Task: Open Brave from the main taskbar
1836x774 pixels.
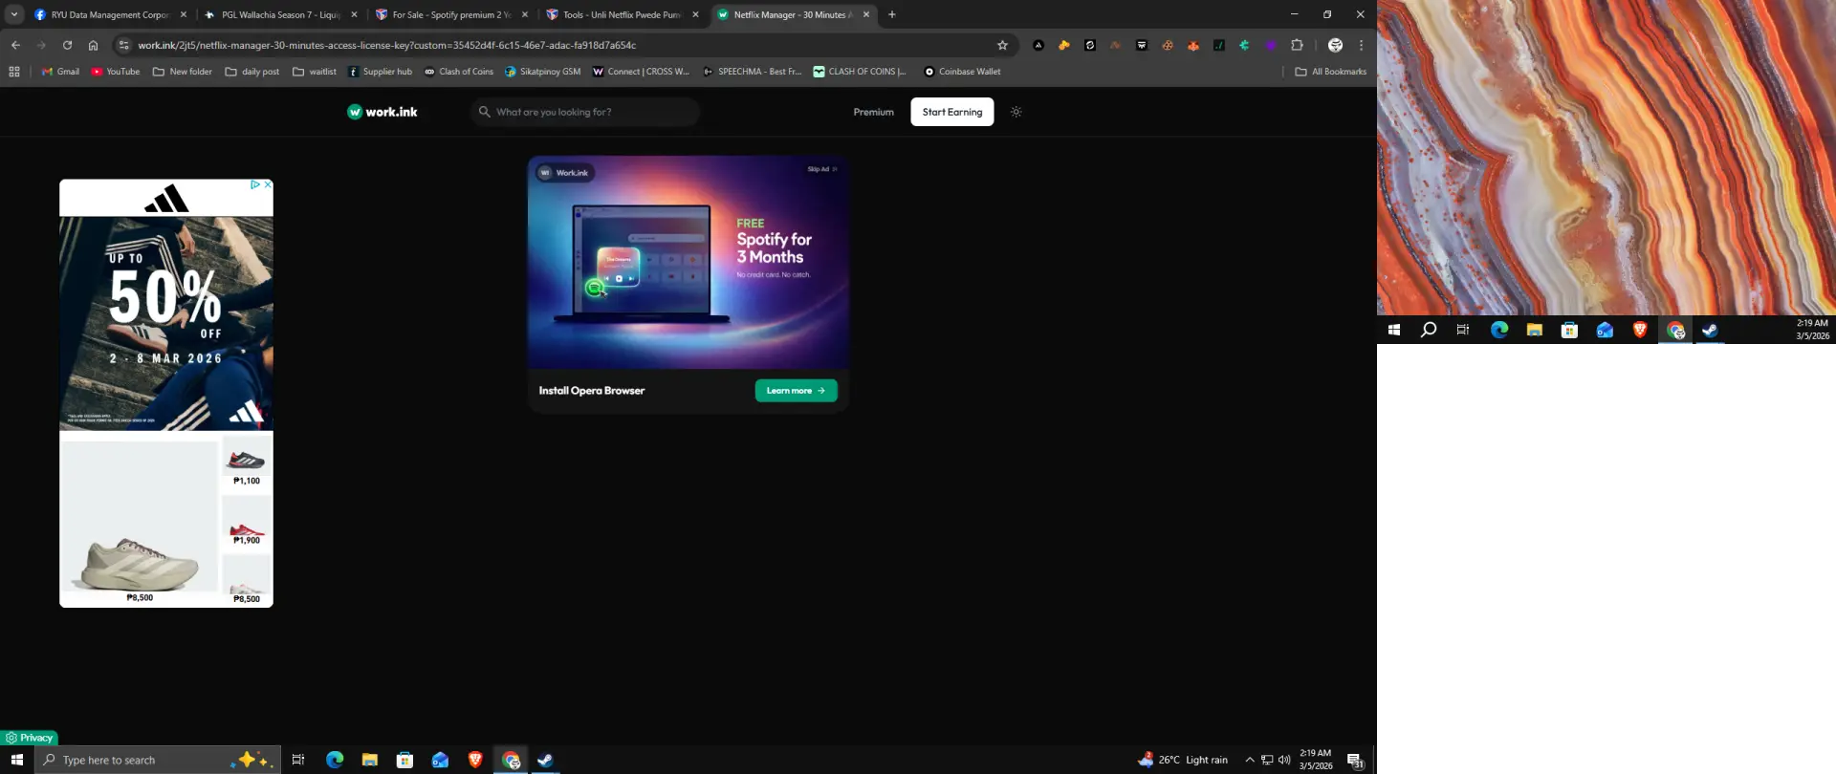Action: point(475,760)
